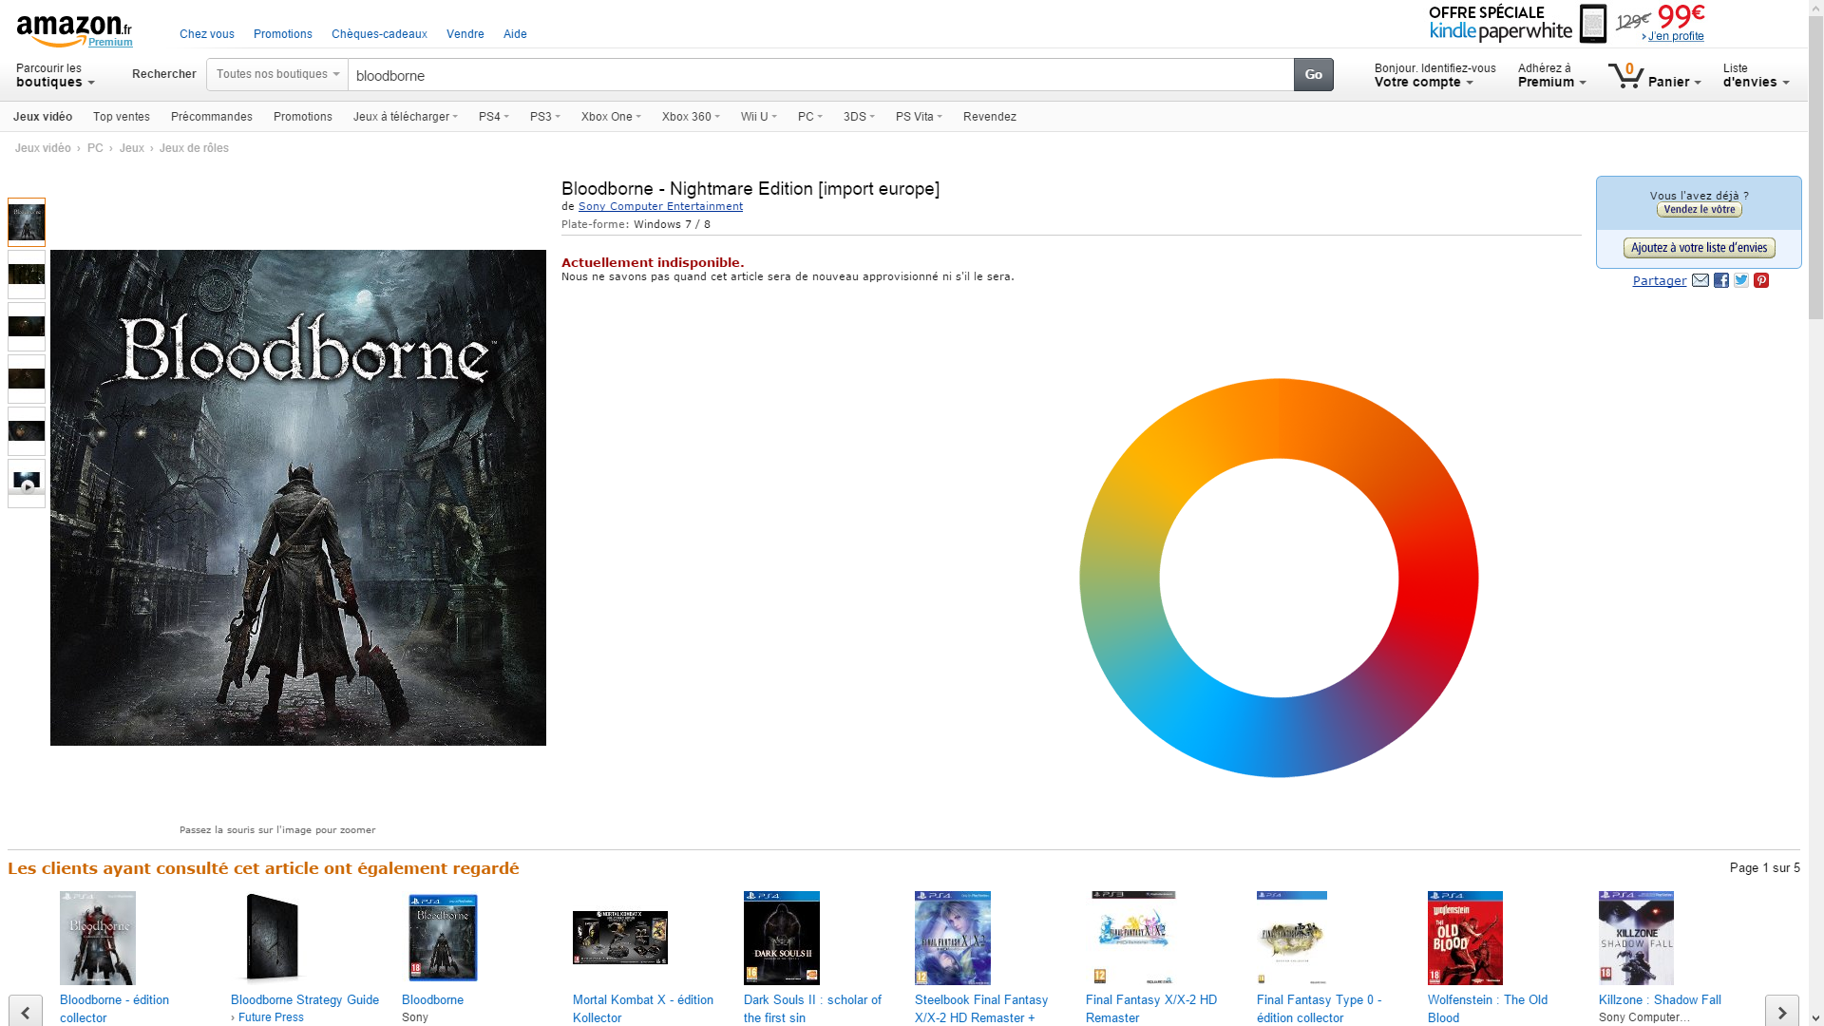1824x1026 pixels.
Task: Click Vendez le vôtre button
Action: point(1700,209)
